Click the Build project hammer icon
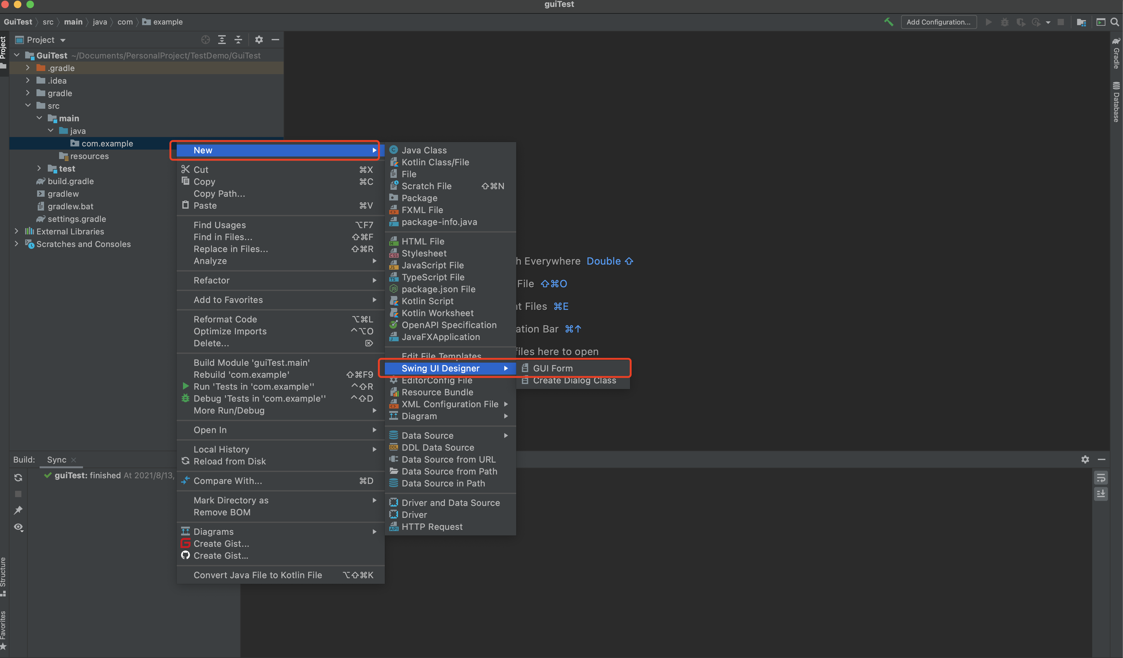The height and width of the screenshot is (658, 1123). click(x=888, y=22)
